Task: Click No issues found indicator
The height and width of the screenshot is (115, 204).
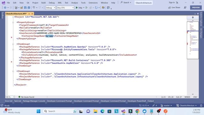Action: coord(26,97)
